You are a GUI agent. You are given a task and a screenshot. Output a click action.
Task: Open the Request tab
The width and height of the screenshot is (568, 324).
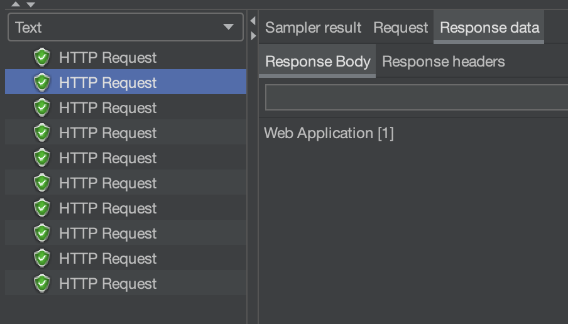(400, 28)
